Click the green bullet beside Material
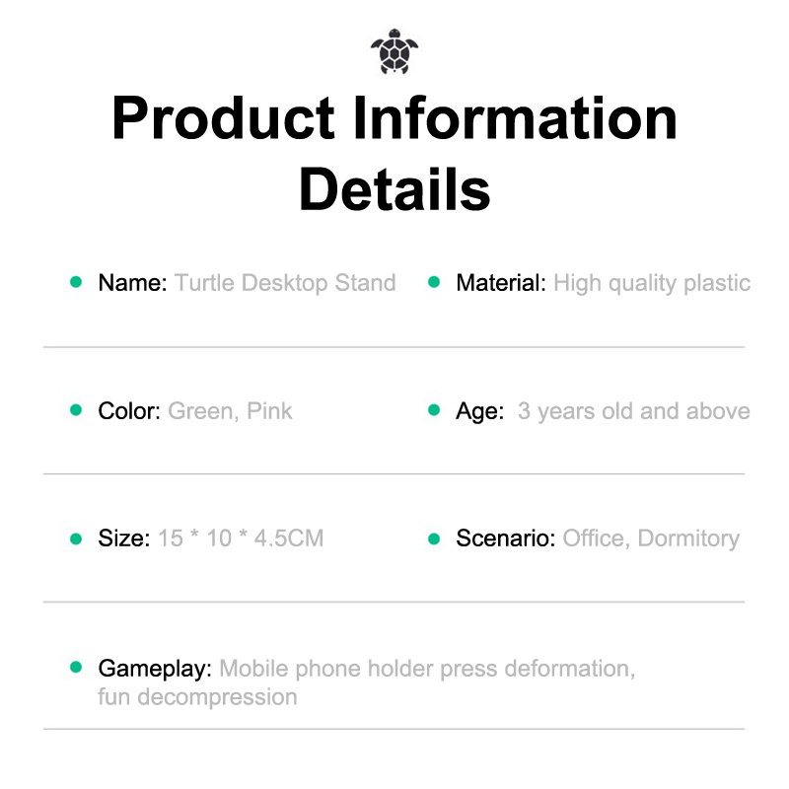Viewport: 789px width, 789px height. [x=433, y=283]
